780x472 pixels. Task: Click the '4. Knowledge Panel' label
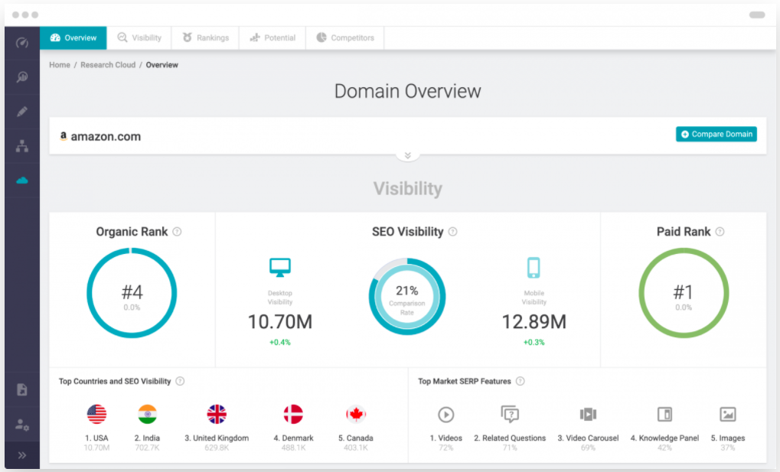click(x=664, y=438)
